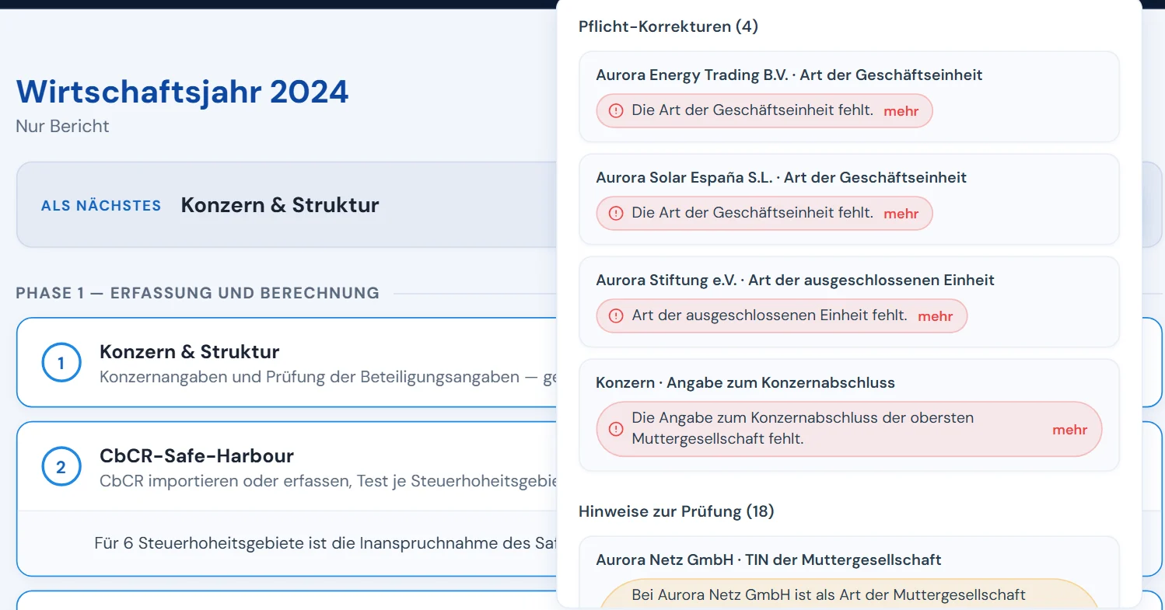Click the "Hinweise zur Prüfung (18)" heading
Viewport: 1165px width, 610px height.
pos(677,511)
